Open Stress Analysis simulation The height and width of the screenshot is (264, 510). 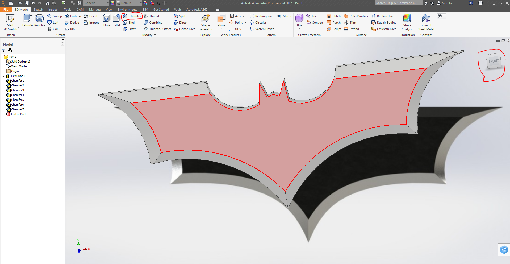407,22
